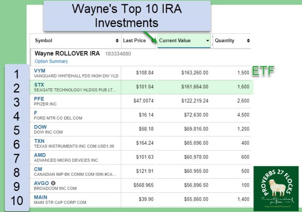This screenshot has height=212, width=302.
Task: Open the DOW ticker symbol
Action: click(40, 126)
